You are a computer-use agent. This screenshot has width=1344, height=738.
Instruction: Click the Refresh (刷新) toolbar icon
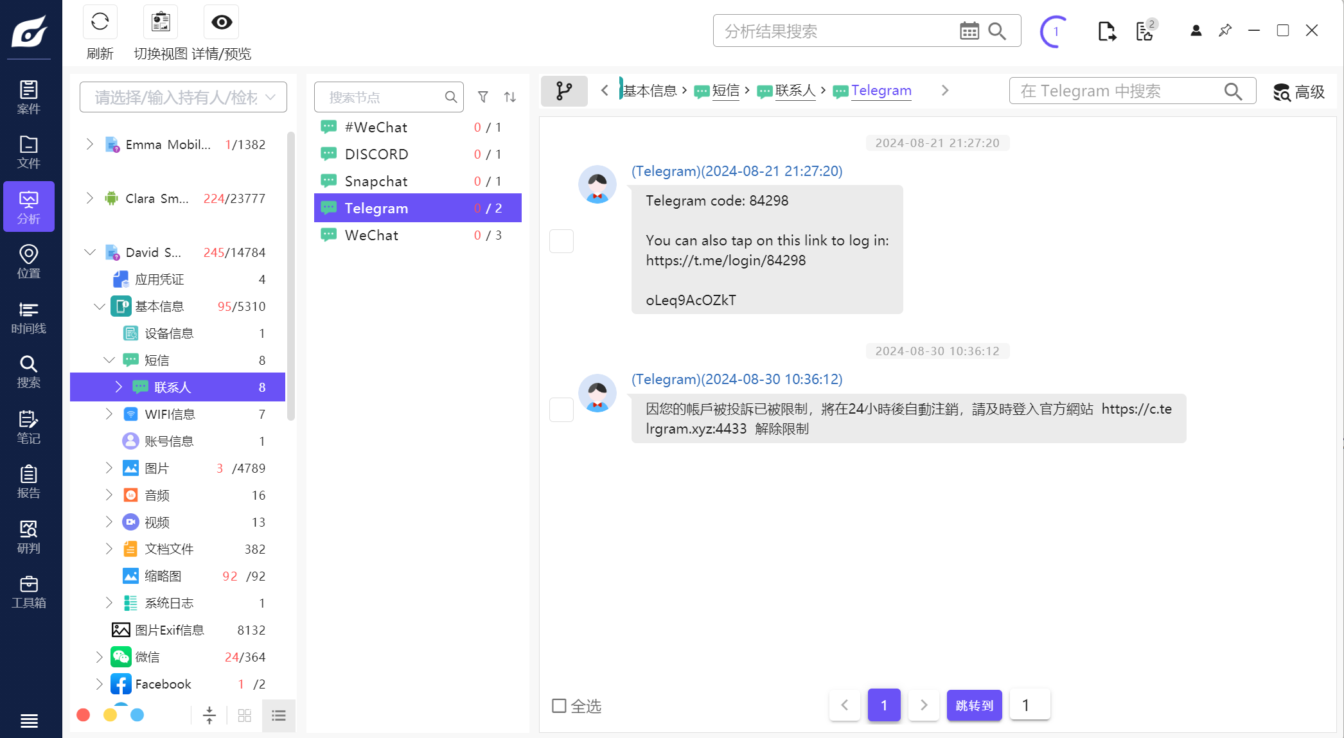pos(100,22)
